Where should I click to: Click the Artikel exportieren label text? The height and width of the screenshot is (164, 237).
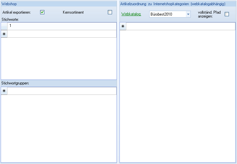pyautogui.click(x=17, y=12)
